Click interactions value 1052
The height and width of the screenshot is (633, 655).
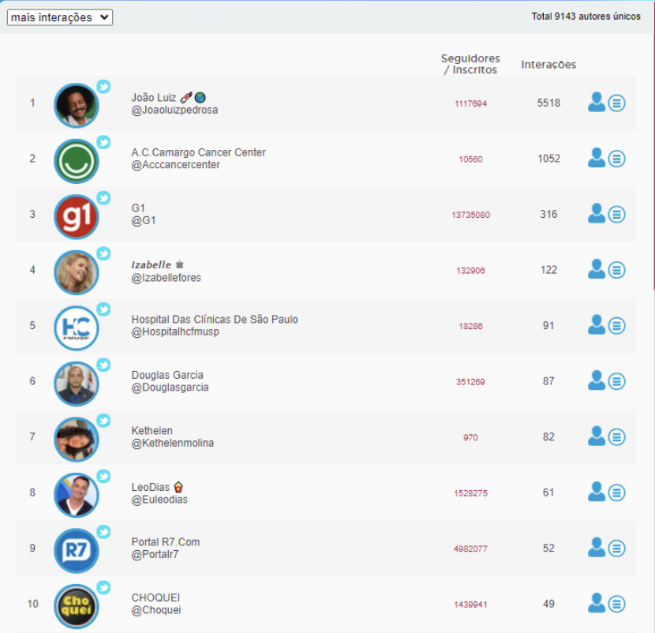pyautogui.click(x=548, y=159)
